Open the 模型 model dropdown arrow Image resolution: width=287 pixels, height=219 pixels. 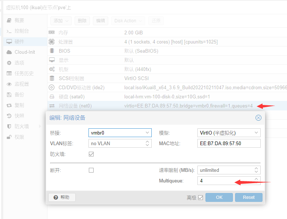[x=256, y=133]
